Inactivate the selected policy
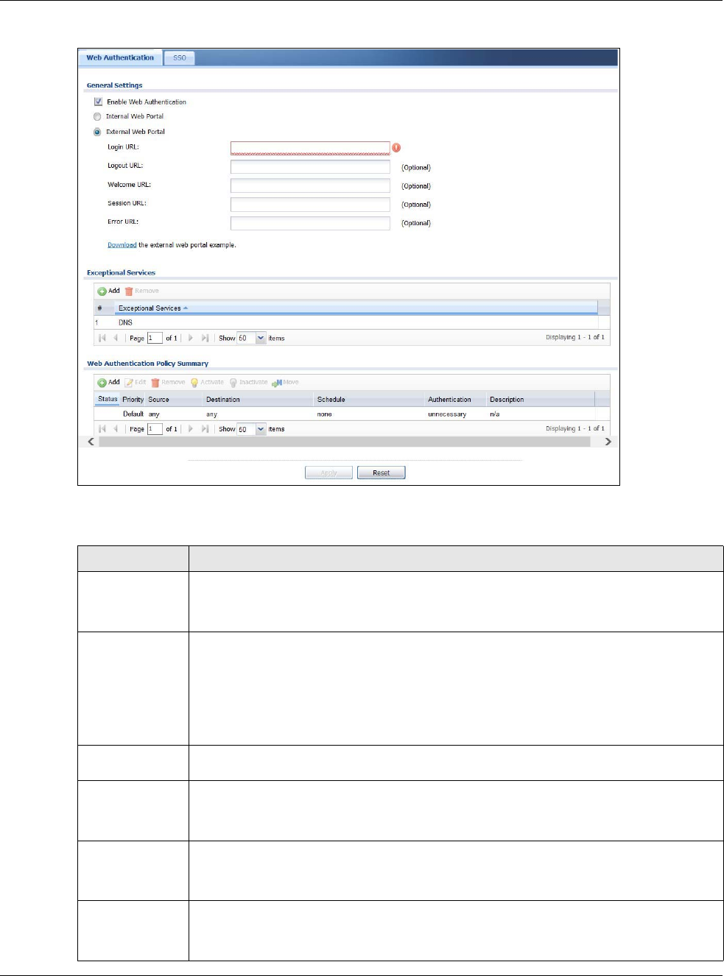The width and height of the screenshot is (724, 976). click(248, 383)
